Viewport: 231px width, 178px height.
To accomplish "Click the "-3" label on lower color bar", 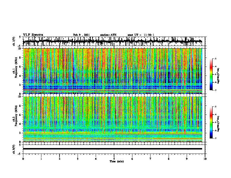I will coord(215,107).
